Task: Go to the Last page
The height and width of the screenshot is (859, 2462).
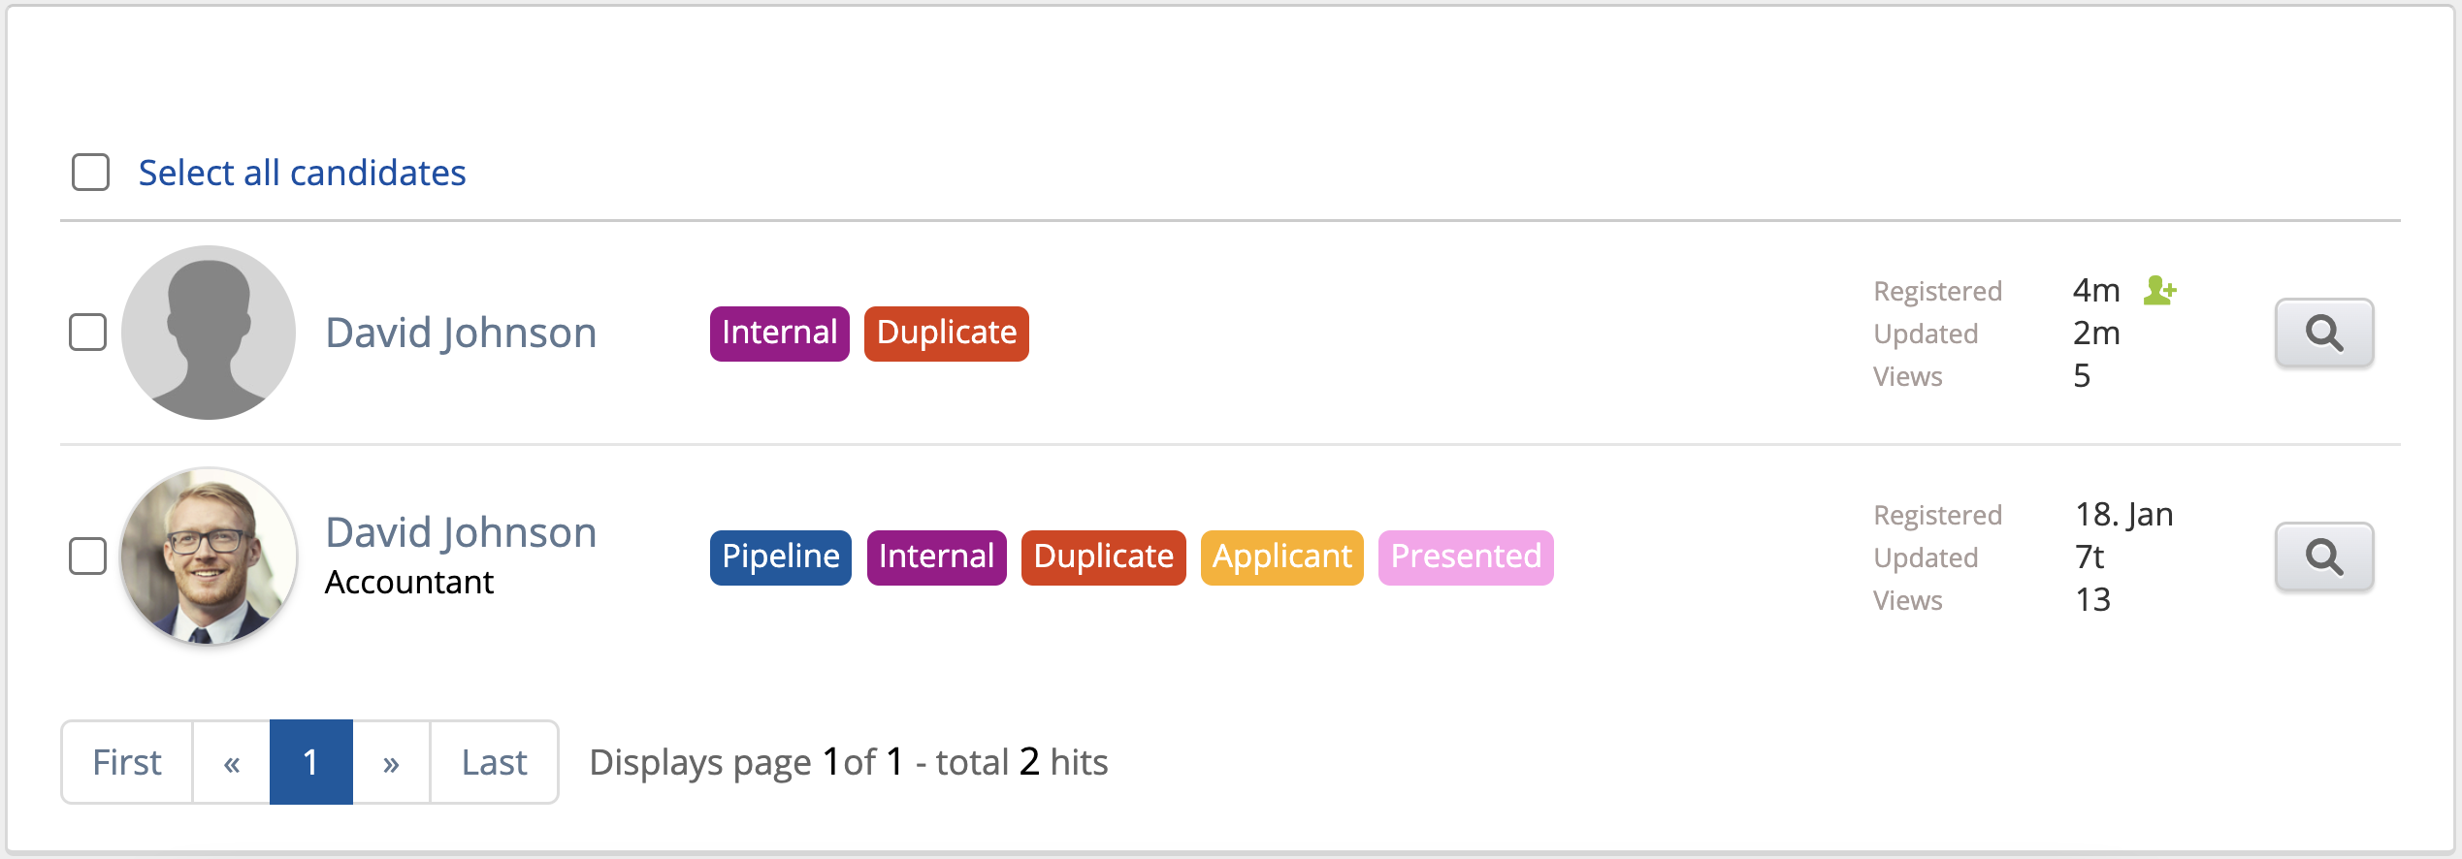Action: [494, 762]
